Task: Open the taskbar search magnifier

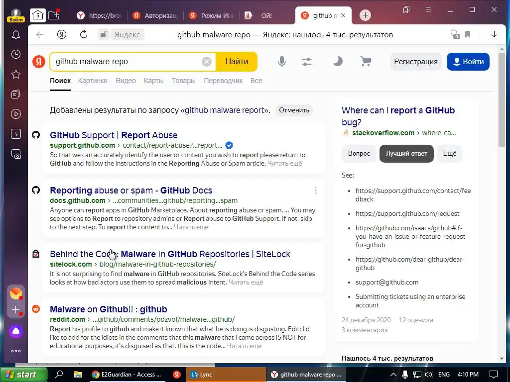Action: tap(59, 375)
